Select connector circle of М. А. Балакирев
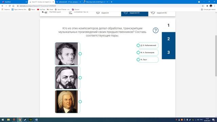The height and width of the screenshot is (122, 217). (138, 53)
